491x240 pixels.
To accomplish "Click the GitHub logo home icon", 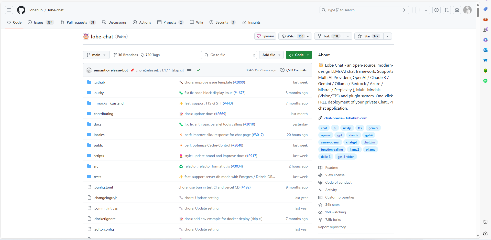I will coord(21,10).
